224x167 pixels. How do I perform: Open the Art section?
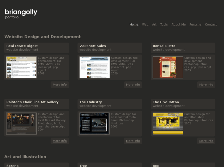tap(154, 25)
